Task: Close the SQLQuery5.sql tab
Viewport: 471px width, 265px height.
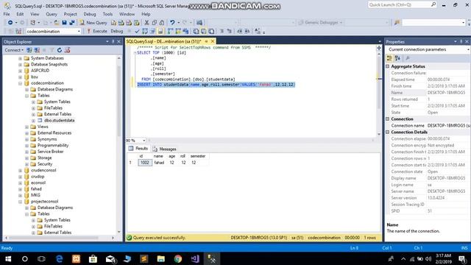Action: (213, 41)
